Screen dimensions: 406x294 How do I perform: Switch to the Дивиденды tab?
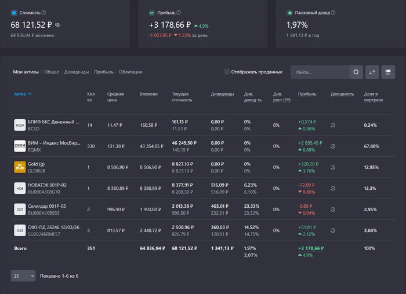tap(76, 72)
